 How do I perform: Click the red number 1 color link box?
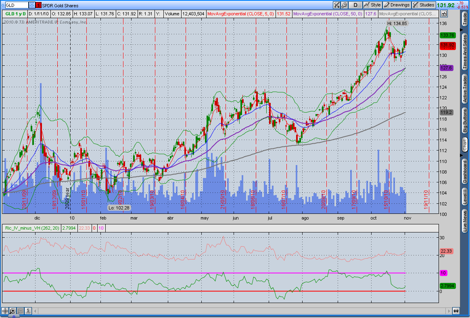point(38,5)
